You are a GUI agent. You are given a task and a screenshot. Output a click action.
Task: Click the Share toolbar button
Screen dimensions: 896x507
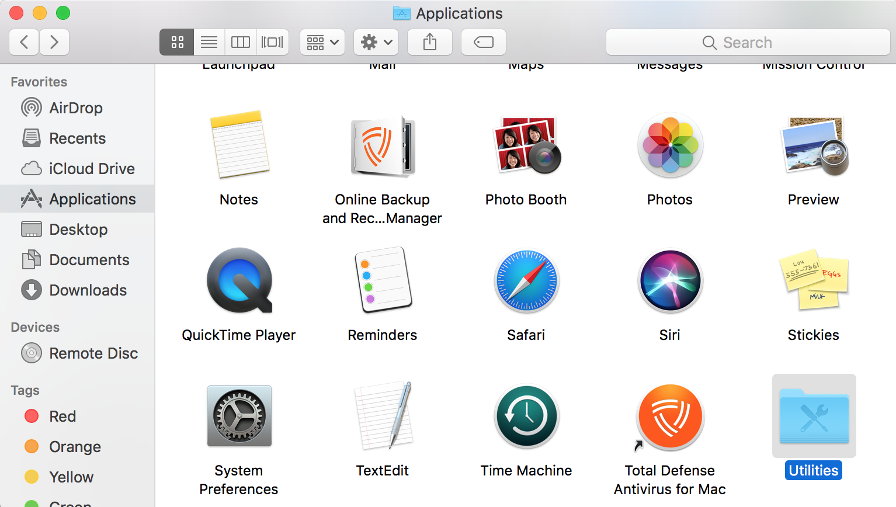[x=430, y=42]
